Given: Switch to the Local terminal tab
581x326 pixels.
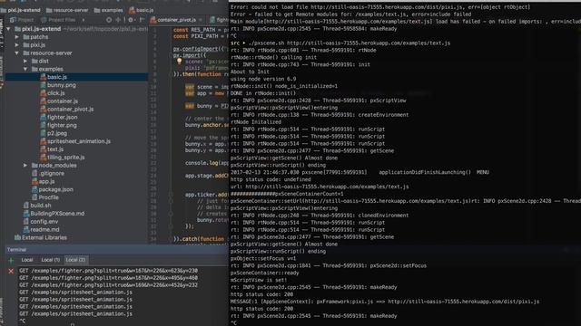Looking at the screenshot, I should click(27, 260).
